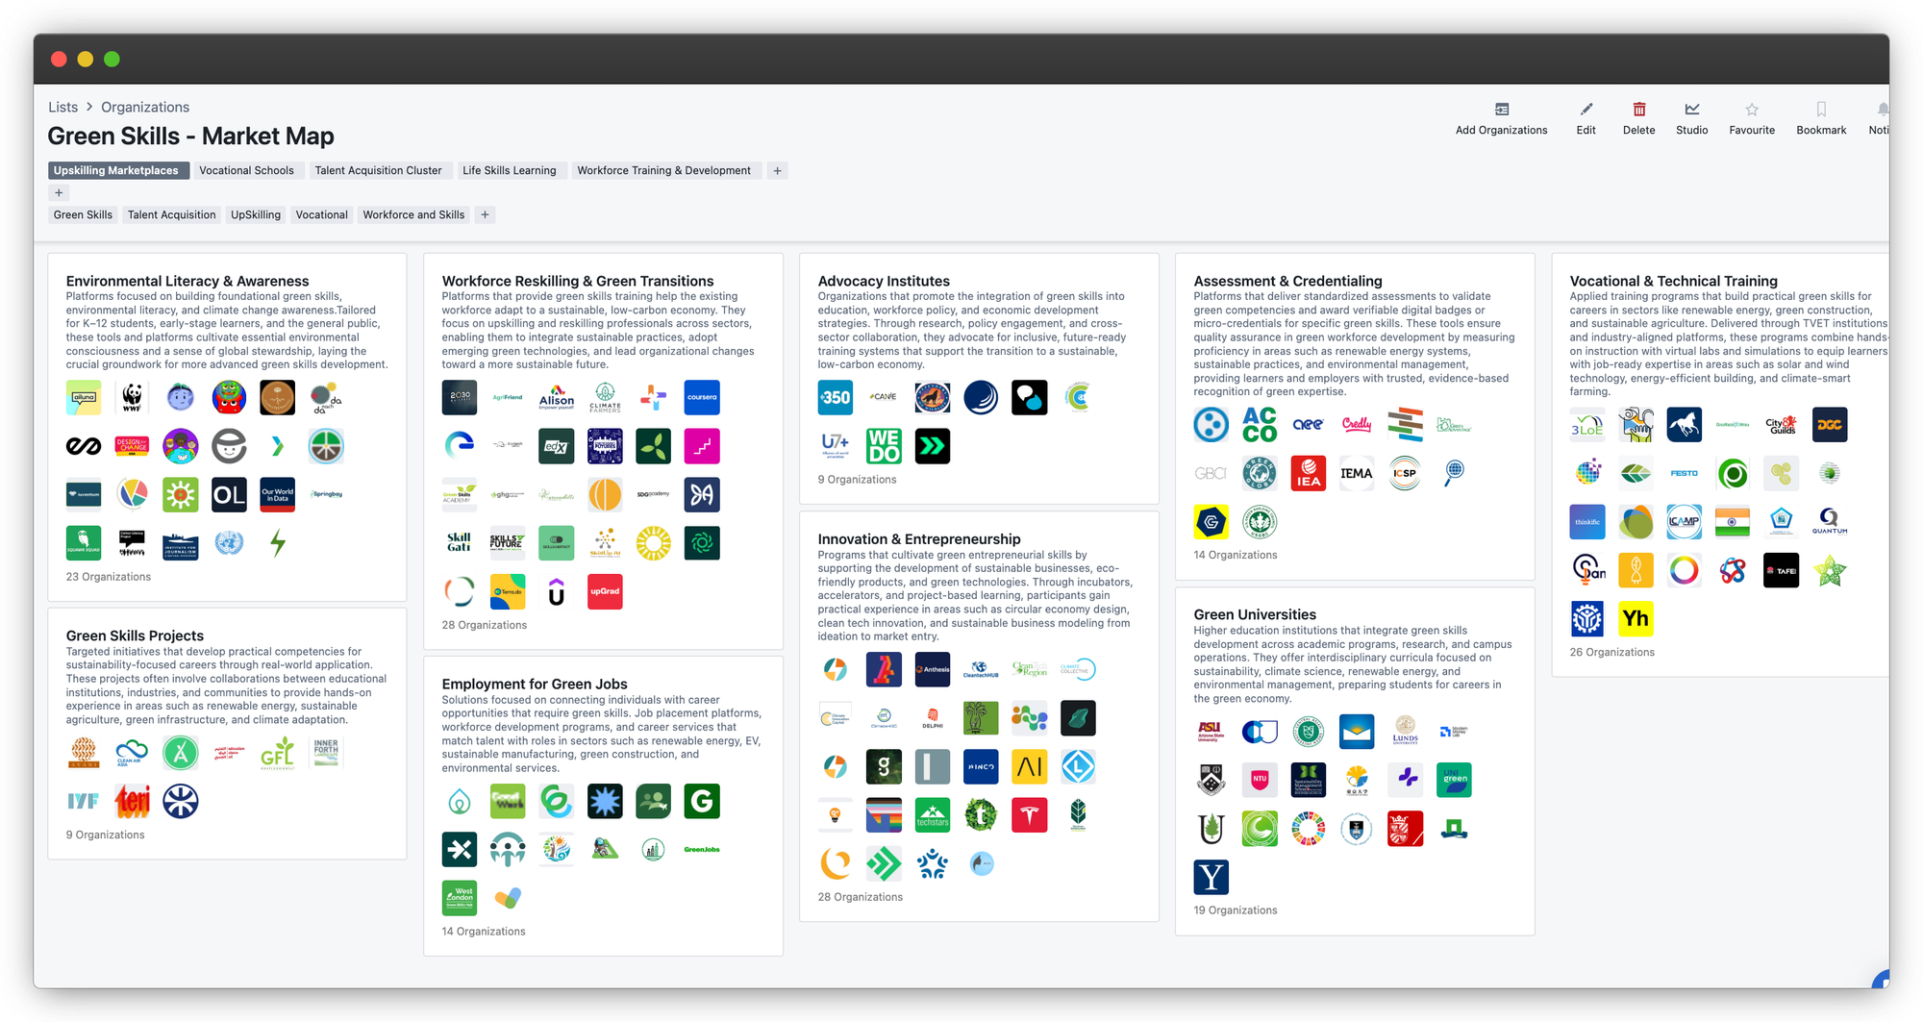Open the black OL organization logo

pos(229,494)
